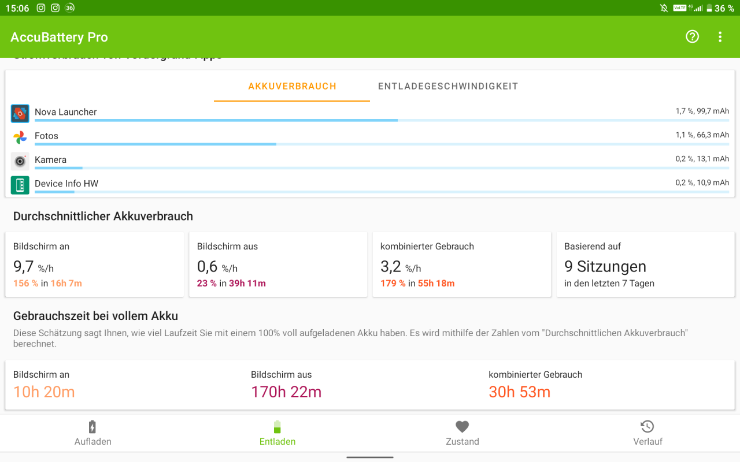Image resolution: width=740 pixels, height=462 pixels.
Task: Tap the muted notifications bell icon
Action: [x=664, y=8]
